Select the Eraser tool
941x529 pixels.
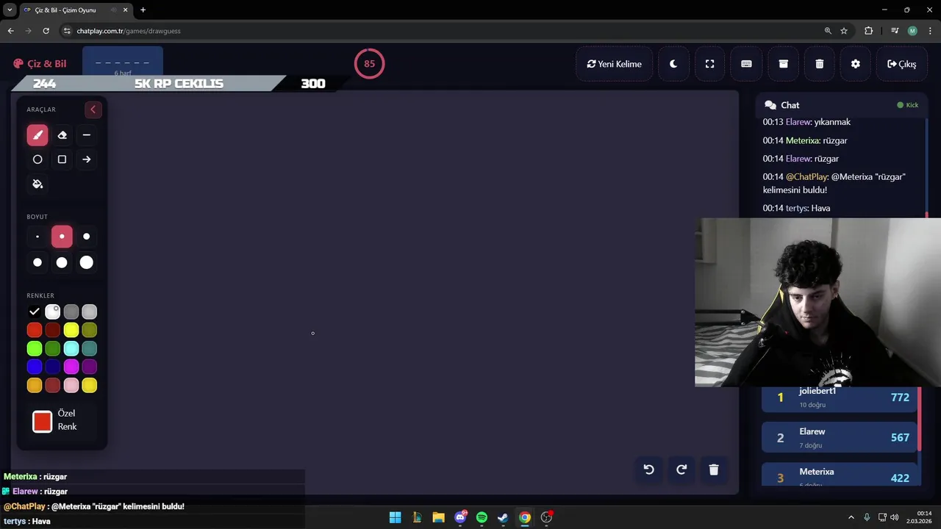(62, 135)
